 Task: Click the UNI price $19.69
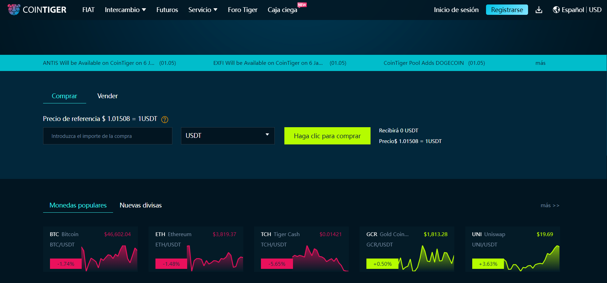pos(545,234)
